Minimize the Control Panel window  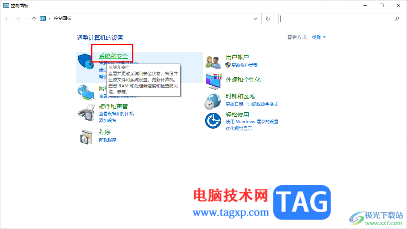pos(365,5)
